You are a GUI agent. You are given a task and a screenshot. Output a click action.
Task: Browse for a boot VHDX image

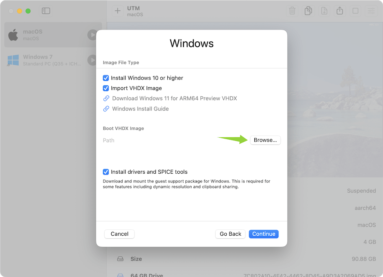pyautogui.click(x=265, y=140)
